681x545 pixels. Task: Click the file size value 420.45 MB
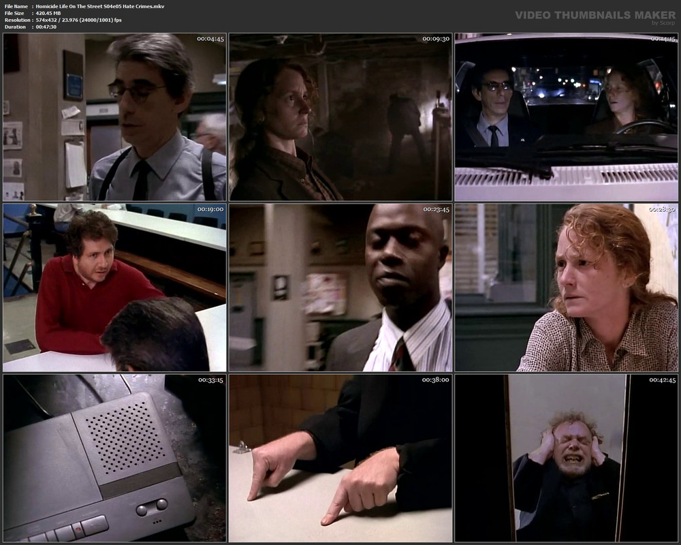48,13
